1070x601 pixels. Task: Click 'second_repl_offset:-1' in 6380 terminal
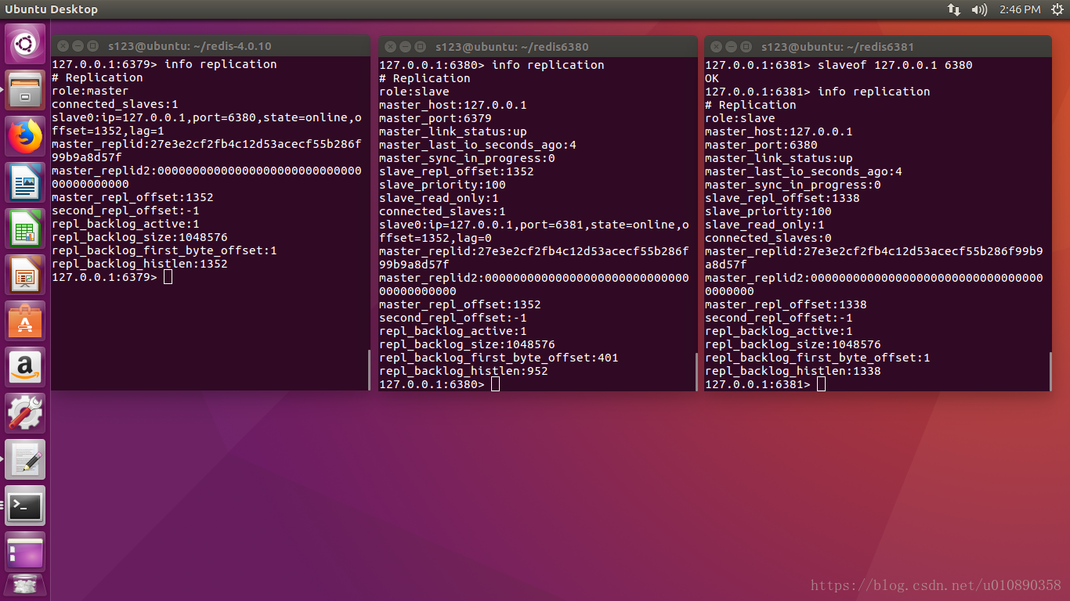(x=453, y=318)
